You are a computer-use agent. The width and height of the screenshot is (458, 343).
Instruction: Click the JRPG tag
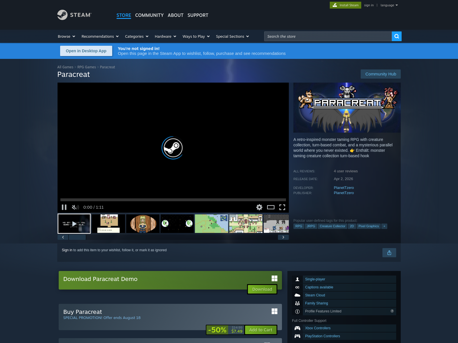[311, 226]
